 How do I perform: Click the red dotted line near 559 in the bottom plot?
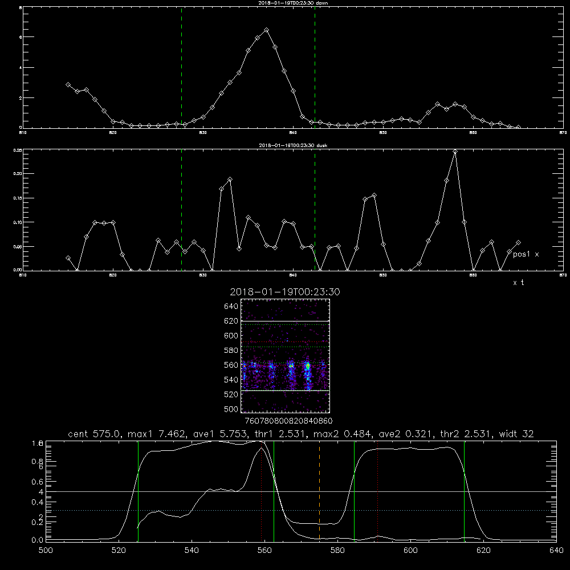[x=262, y=491]
